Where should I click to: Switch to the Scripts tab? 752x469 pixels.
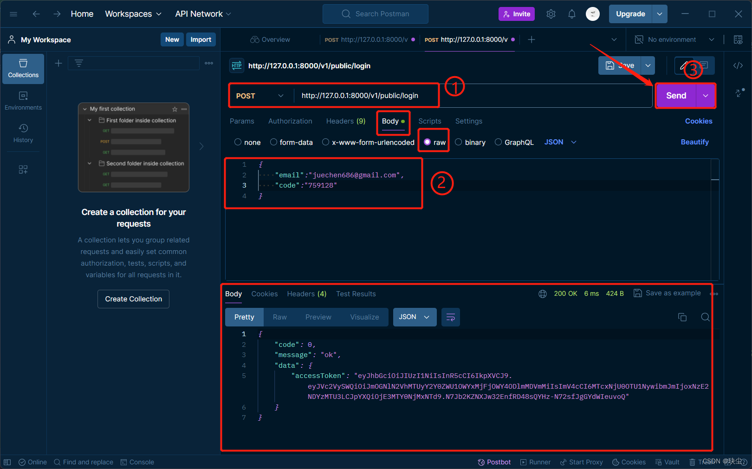pos(430,121)
